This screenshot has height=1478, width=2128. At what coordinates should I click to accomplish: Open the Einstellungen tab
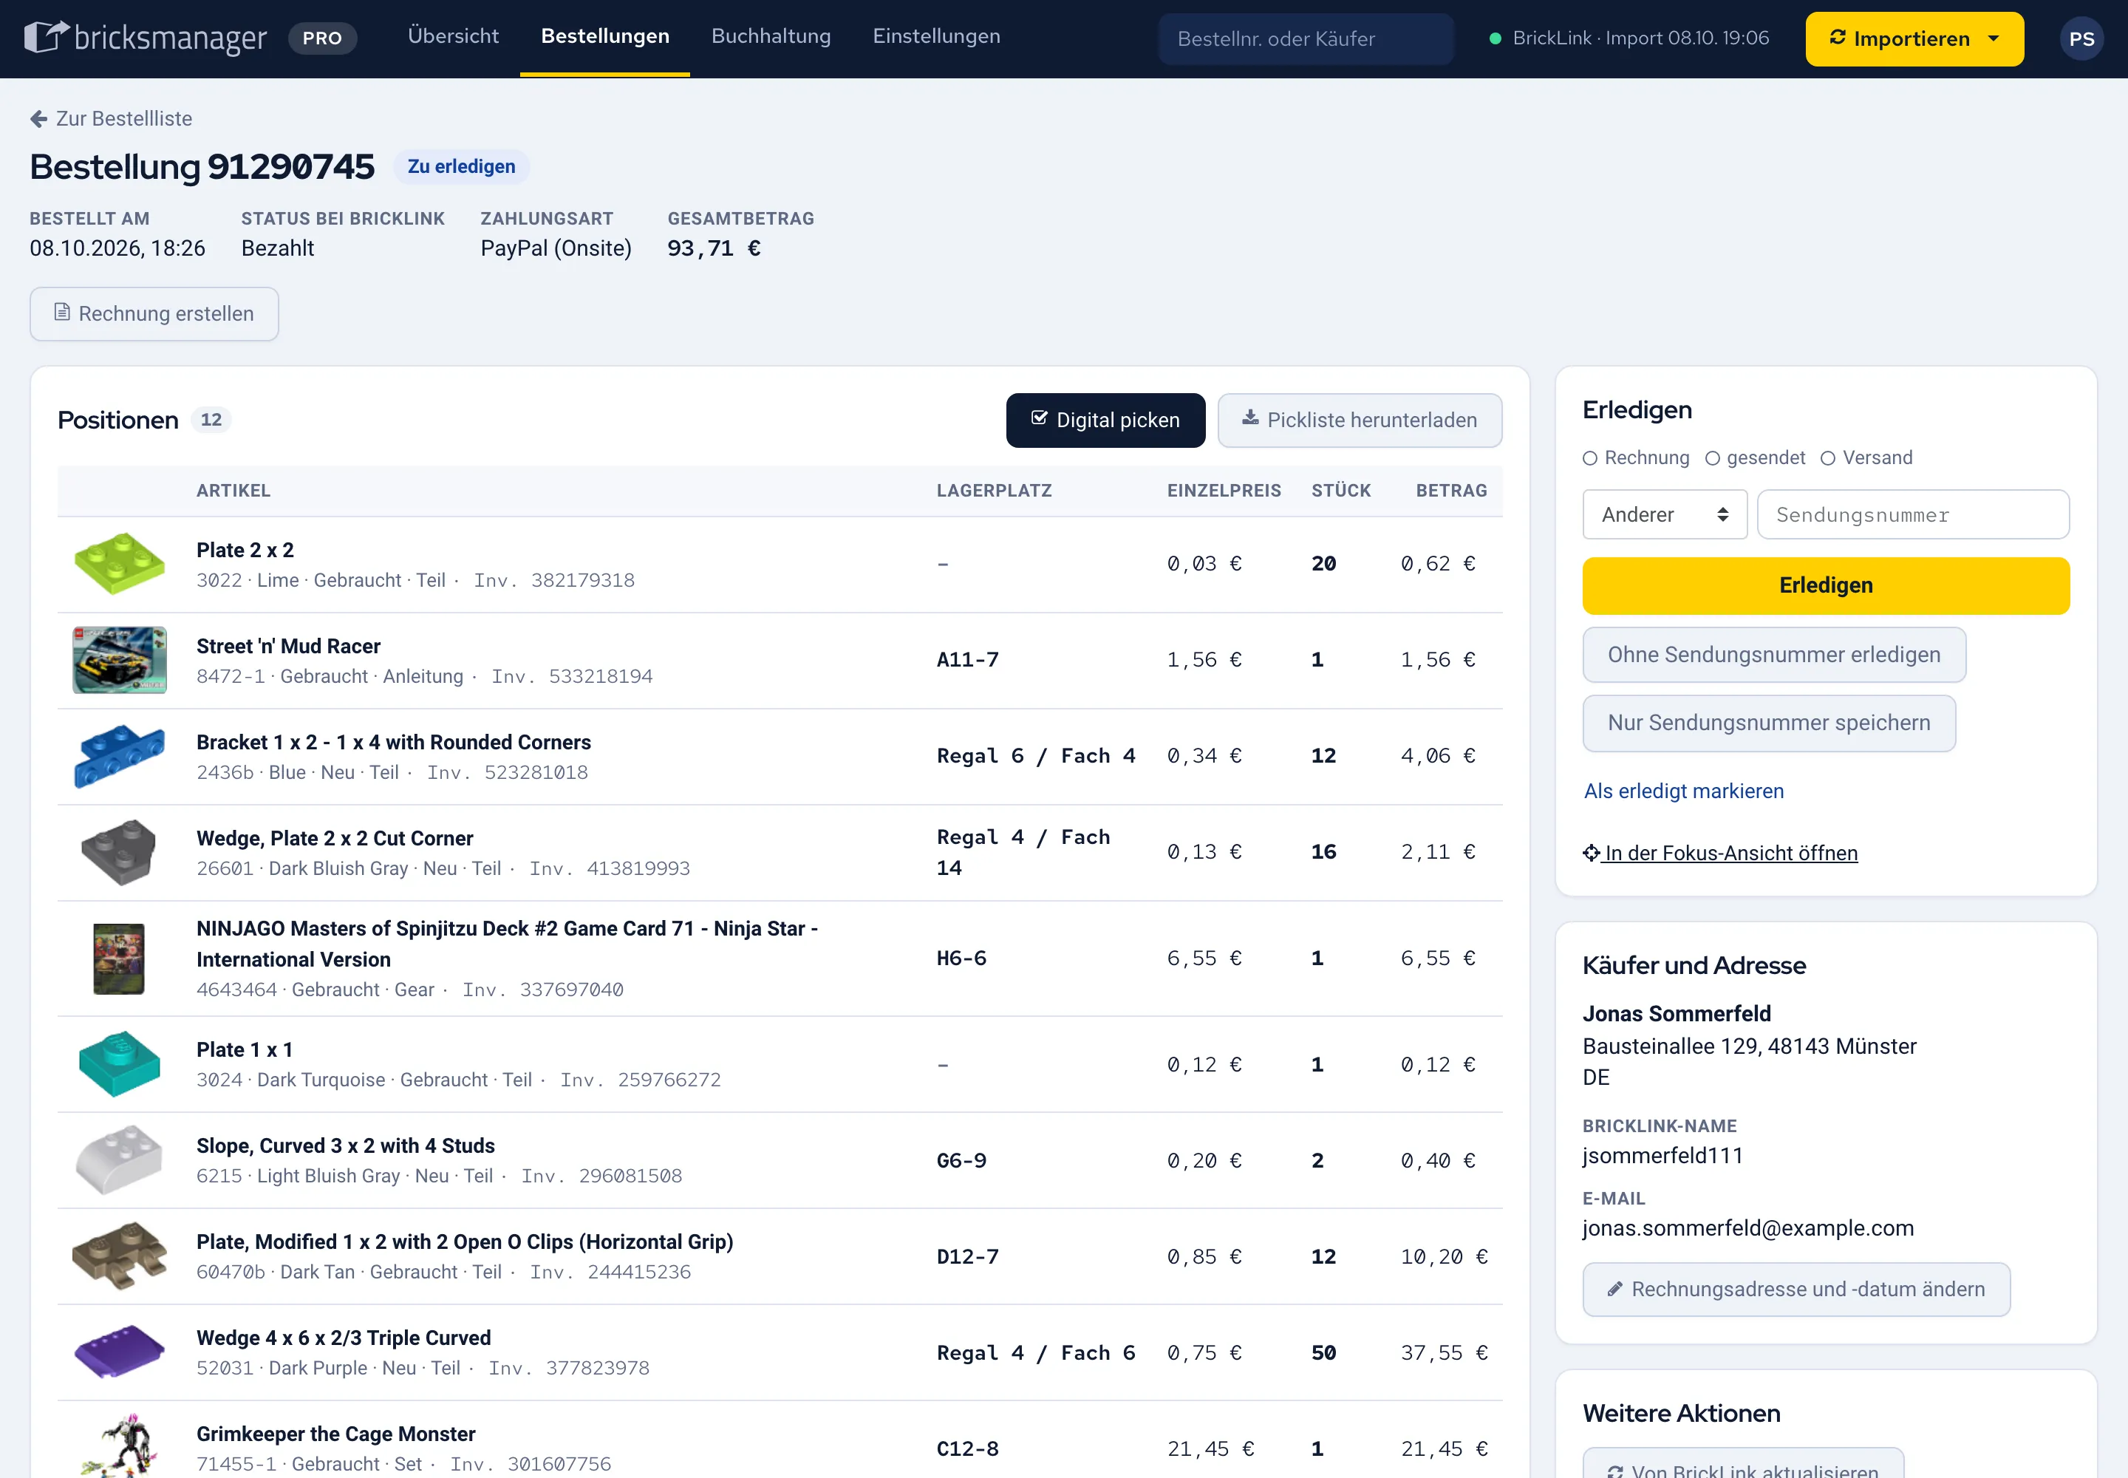click(936, 36)
